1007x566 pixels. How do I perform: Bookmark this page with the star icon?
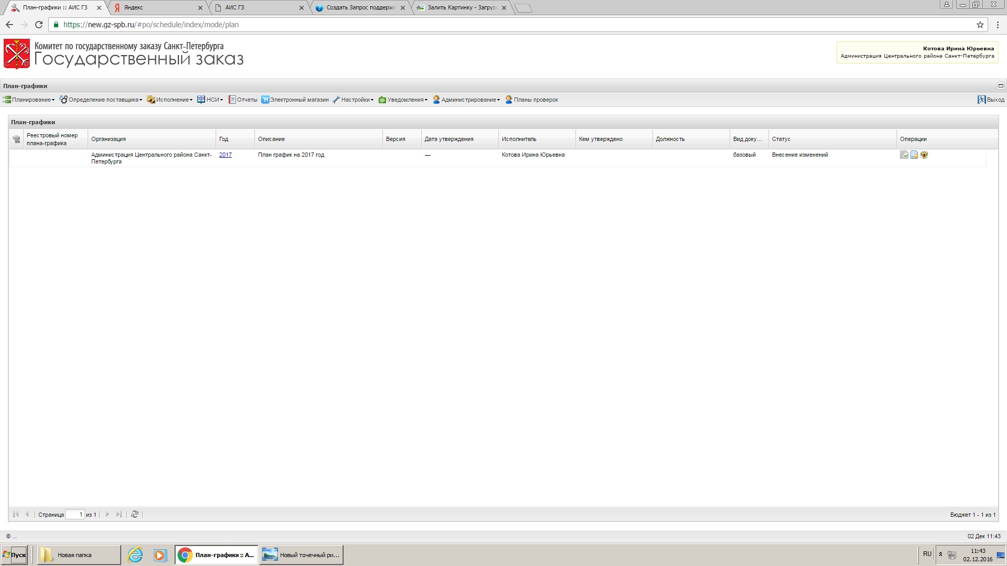pyautogui.click(x=980, y=25)
